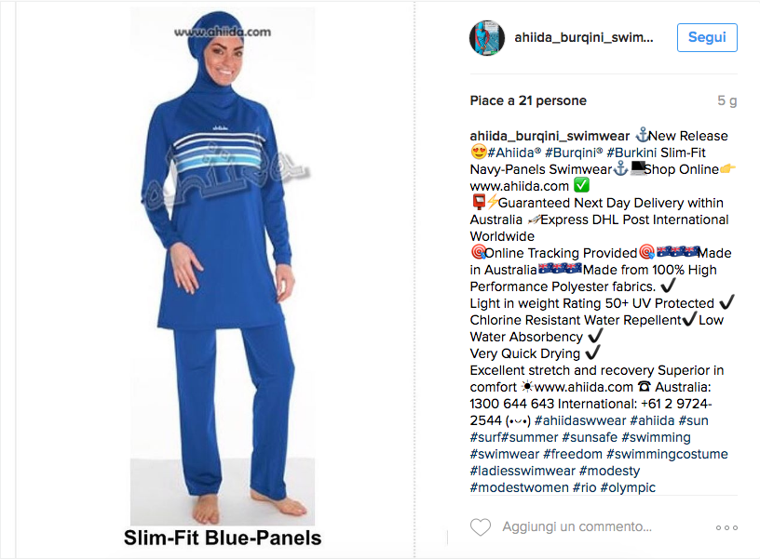Open the three-dots more options menu
The image size is (760, 559).
point(726,527)
